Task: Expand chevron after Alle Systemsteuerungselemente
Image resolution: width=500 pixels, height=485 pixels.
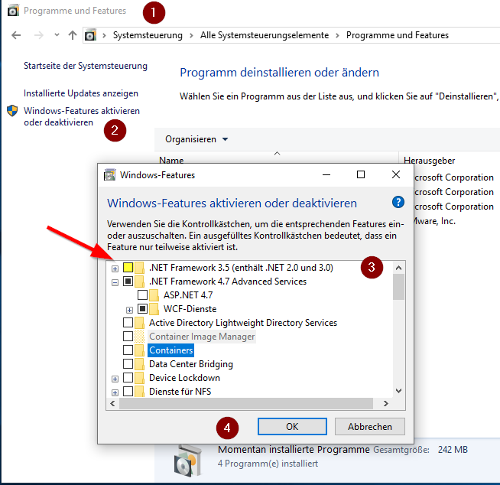Action: click(x=337, y=35)
